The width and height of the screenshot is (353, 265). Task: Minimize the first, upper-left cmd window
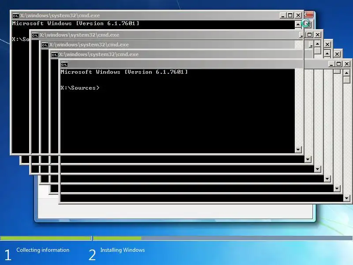coord(283,15)
